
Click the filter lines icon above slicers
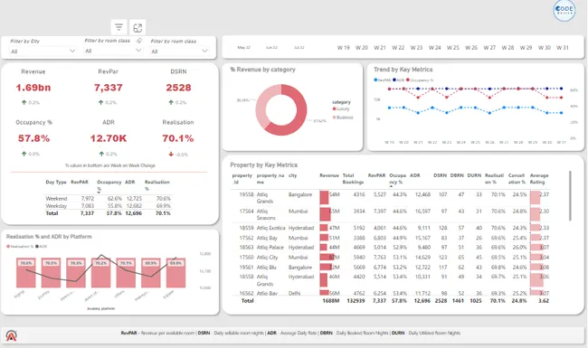coord(119,27)
